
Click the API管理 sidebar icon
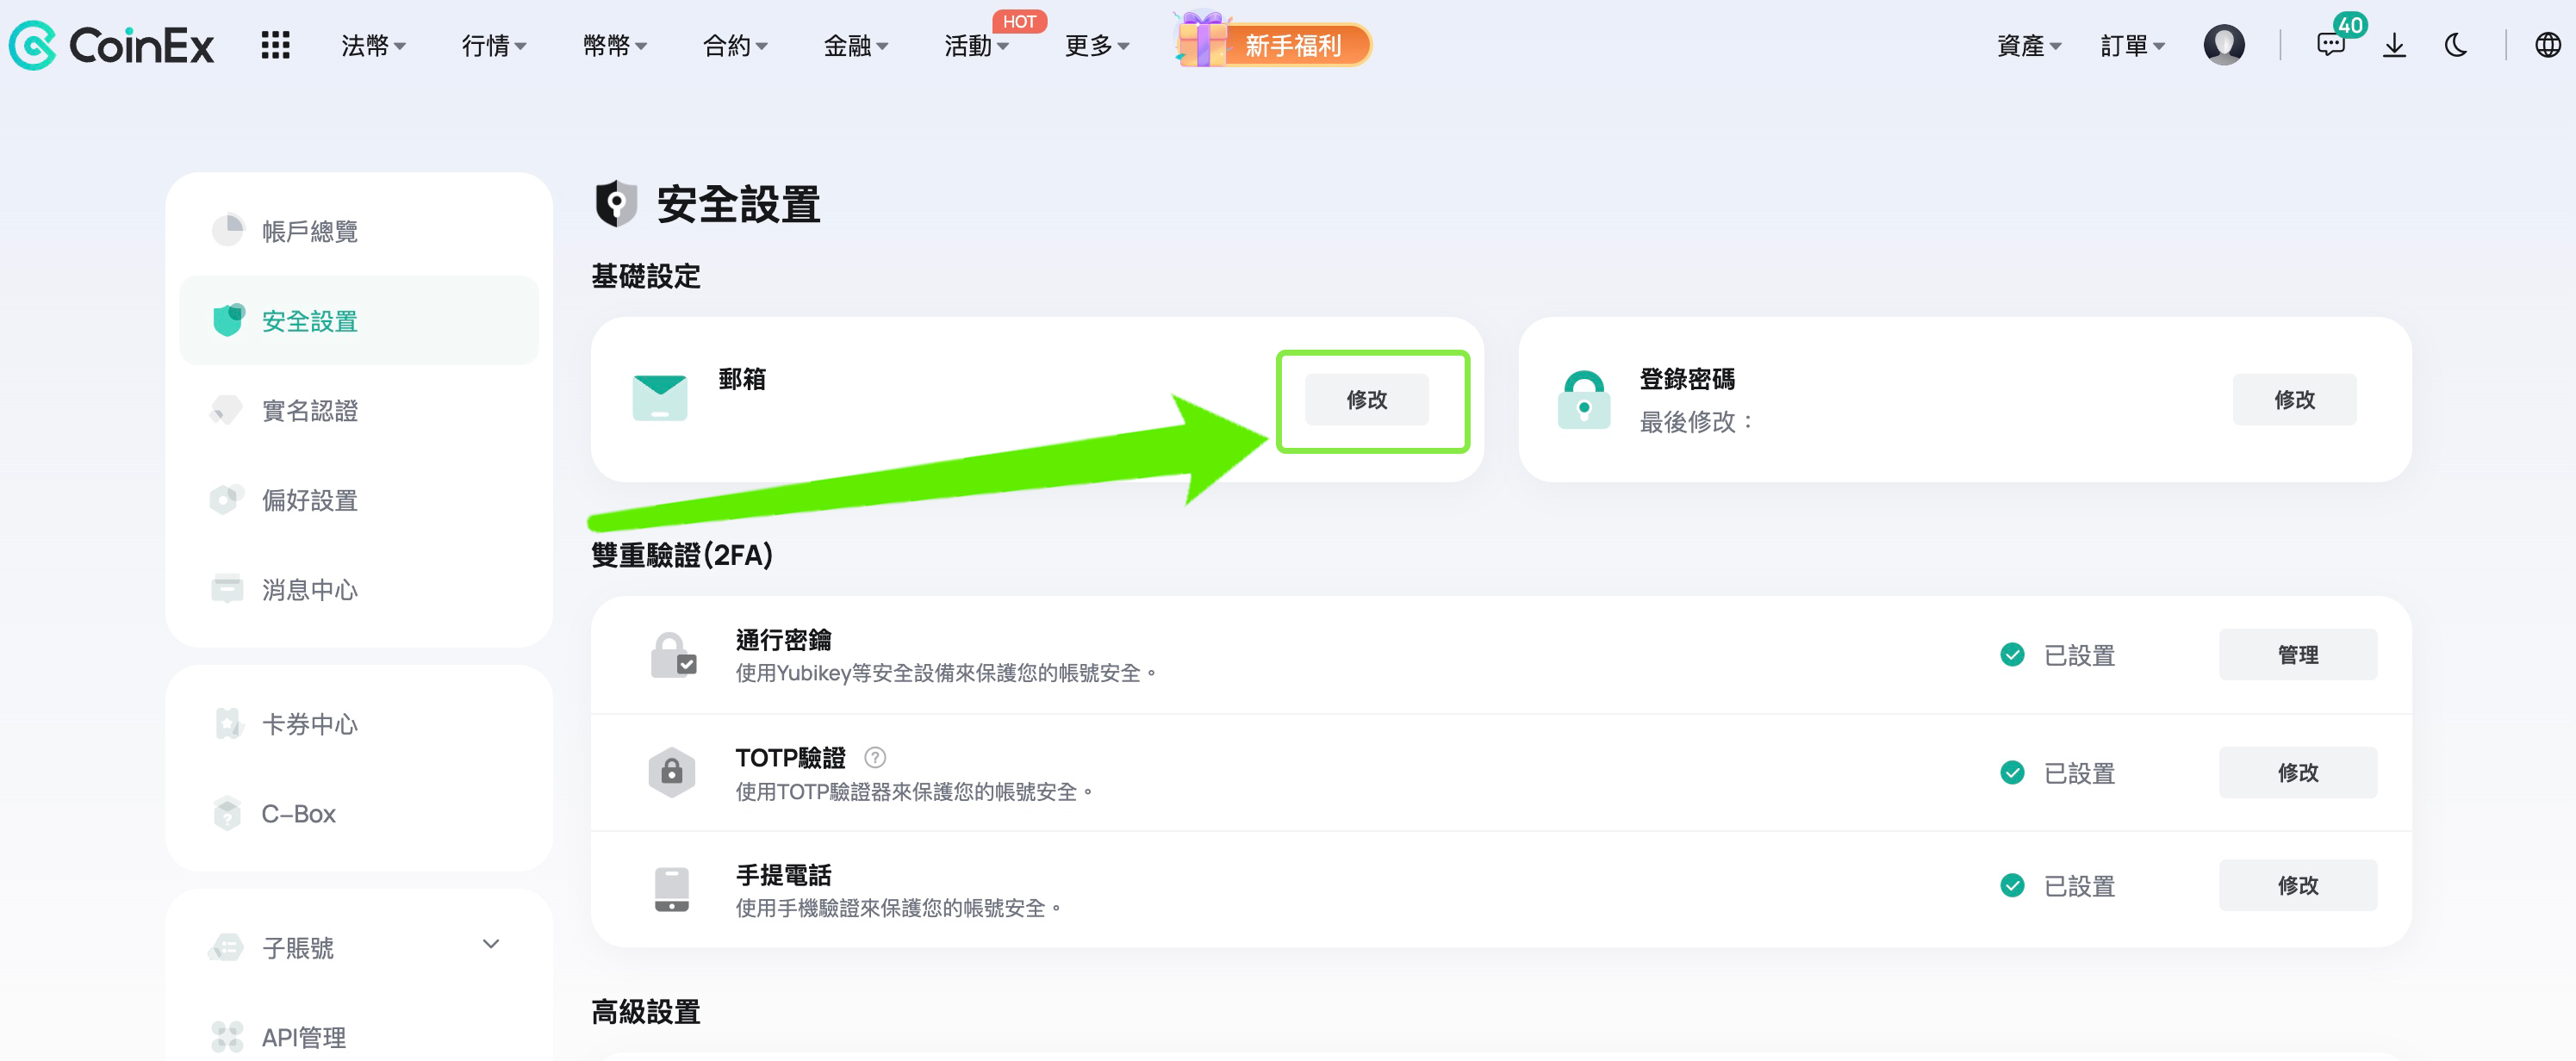point(227,1037)
